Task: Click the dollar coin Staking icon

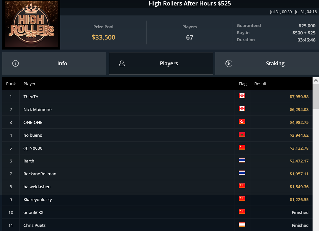Action: point(228,63)
